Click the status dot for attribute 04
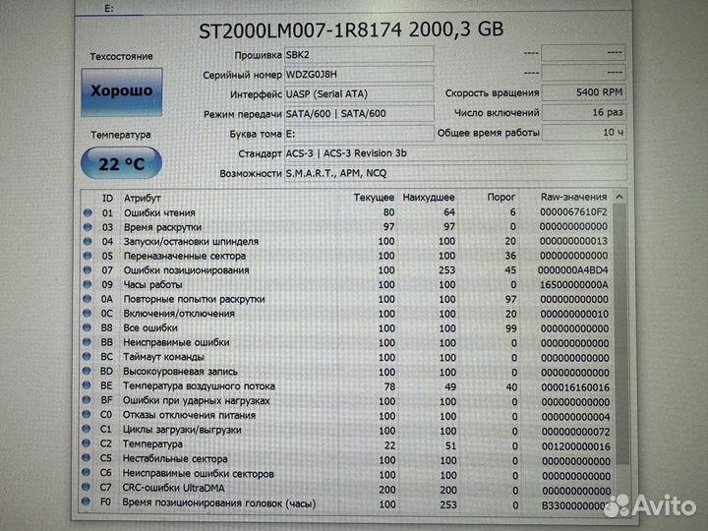The image size is (708, 531). 88,242
